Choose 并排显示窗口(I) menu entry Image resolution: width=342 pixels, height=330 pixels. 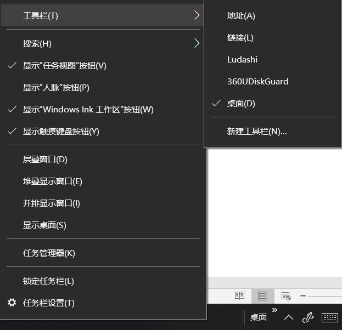pyautogui.click(x=103, y=203)
